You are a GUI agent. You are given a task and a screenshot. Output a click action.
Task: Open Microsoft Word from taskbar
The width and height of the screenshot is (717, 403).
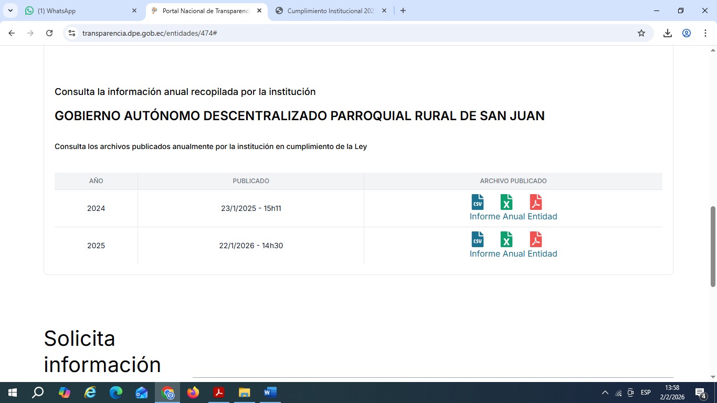pyautogui.click(x=270, y=393)
